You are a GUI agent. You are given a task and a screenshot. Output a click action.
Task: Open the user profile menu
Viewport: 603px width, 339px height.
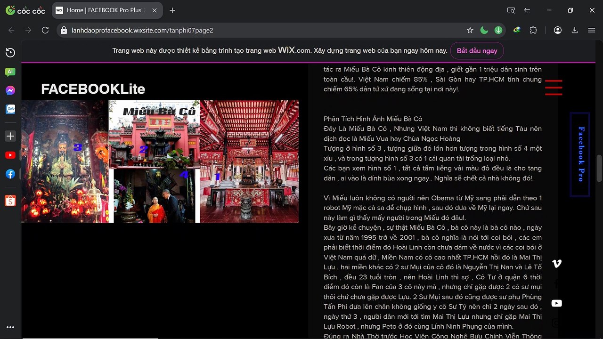click(x=558, y=30)
